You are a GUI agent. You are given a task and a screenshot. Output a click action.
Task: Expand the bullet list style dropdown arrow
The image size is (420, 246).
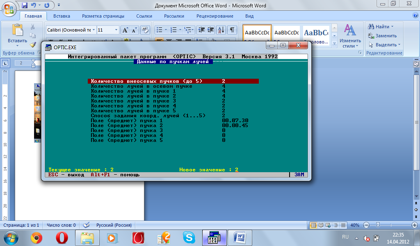[x=166, y=30]
